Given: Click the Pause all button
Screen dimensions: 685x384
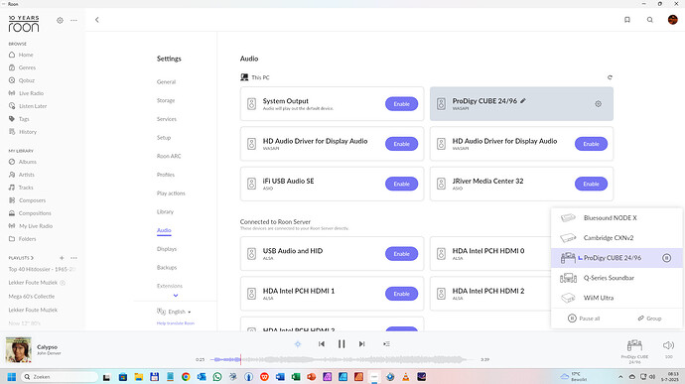Looking at the screenshot, I should (x=584, y=319).
